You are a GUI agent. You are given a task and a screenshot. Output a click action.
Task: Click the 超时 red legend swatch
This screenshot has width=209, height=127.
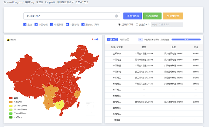(11, 98)
